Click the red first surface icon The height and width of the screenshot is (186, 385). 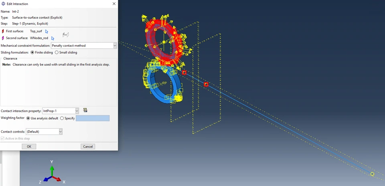coord(3,31)
